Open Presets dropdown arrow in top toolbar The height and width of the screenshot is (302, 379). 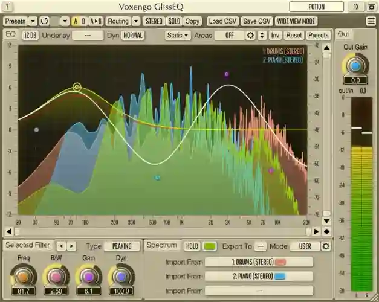[x=33, y=21]
